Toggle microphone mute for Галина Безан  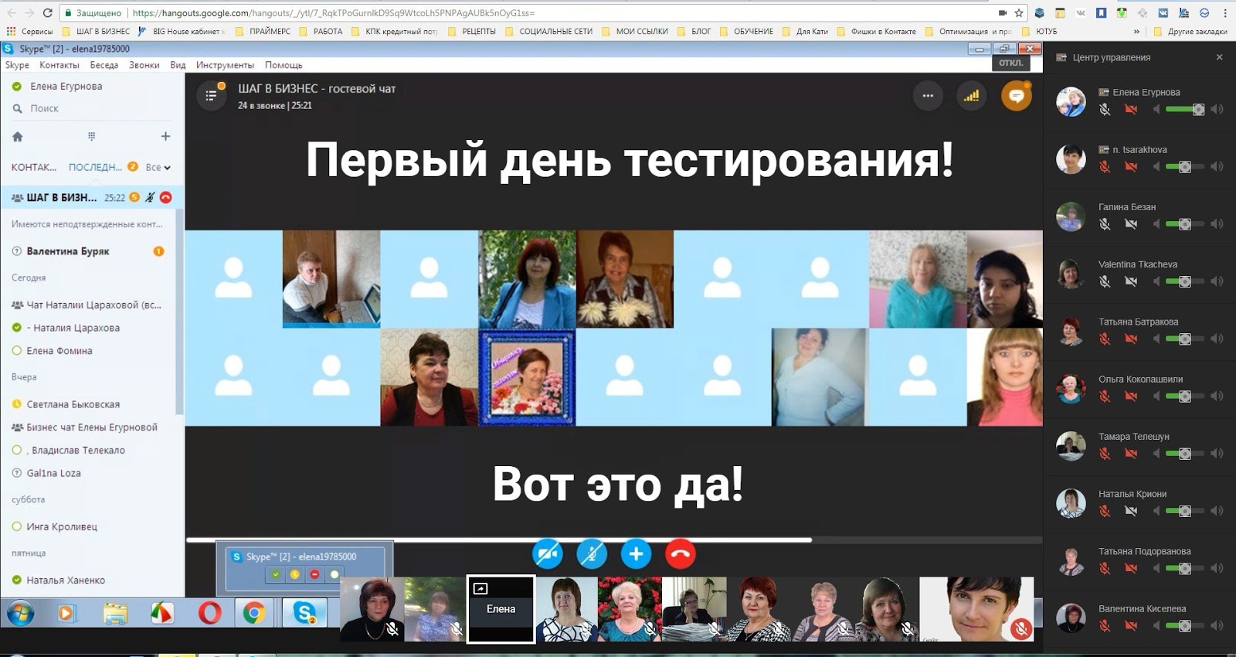(1105, 224)
